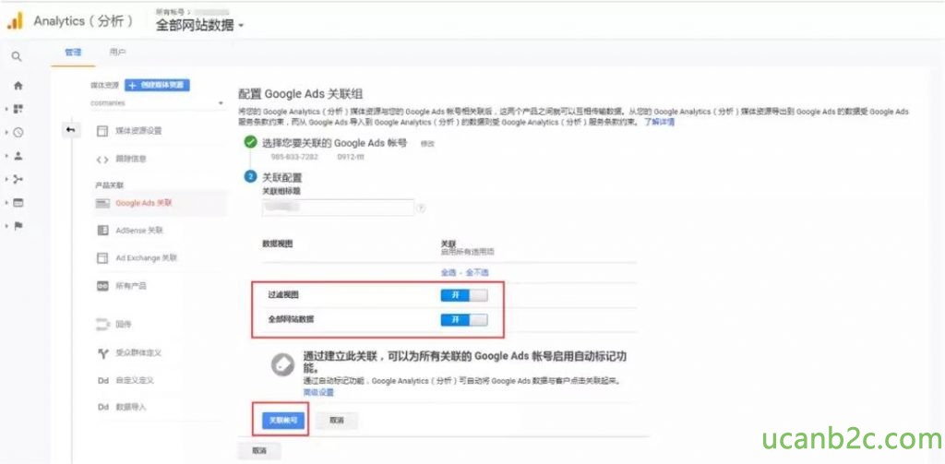Open 跟踪信息 in the property menu
This screenshot has height=464, width=945.
point(130,159)
